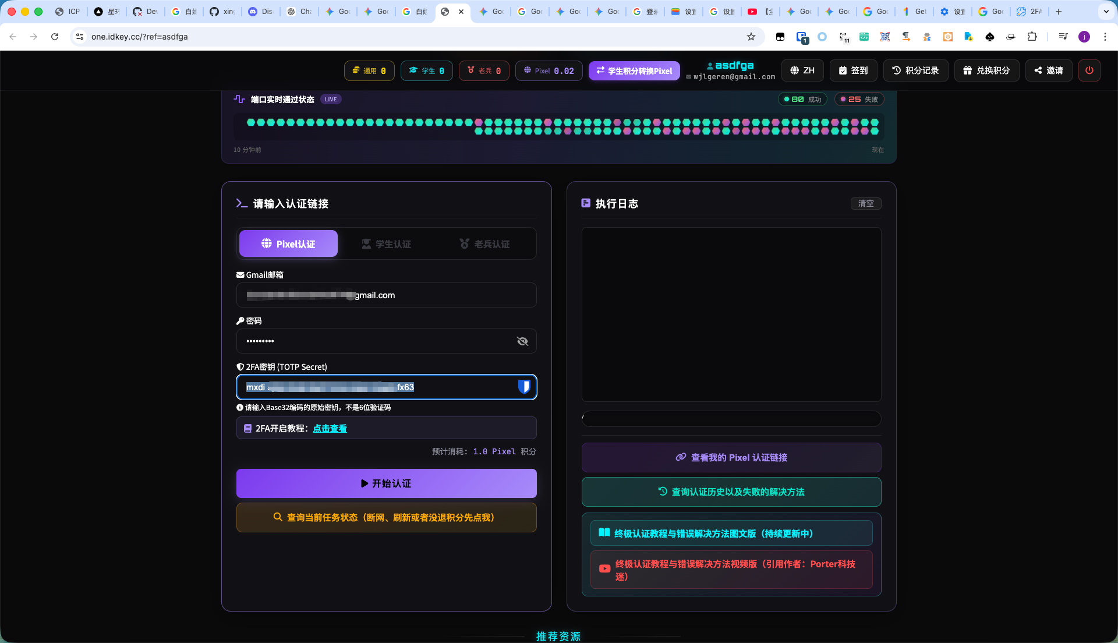Click the 老兵 points badge
The height and width of the screenshot is (643, 1118).
coord(484,70)
